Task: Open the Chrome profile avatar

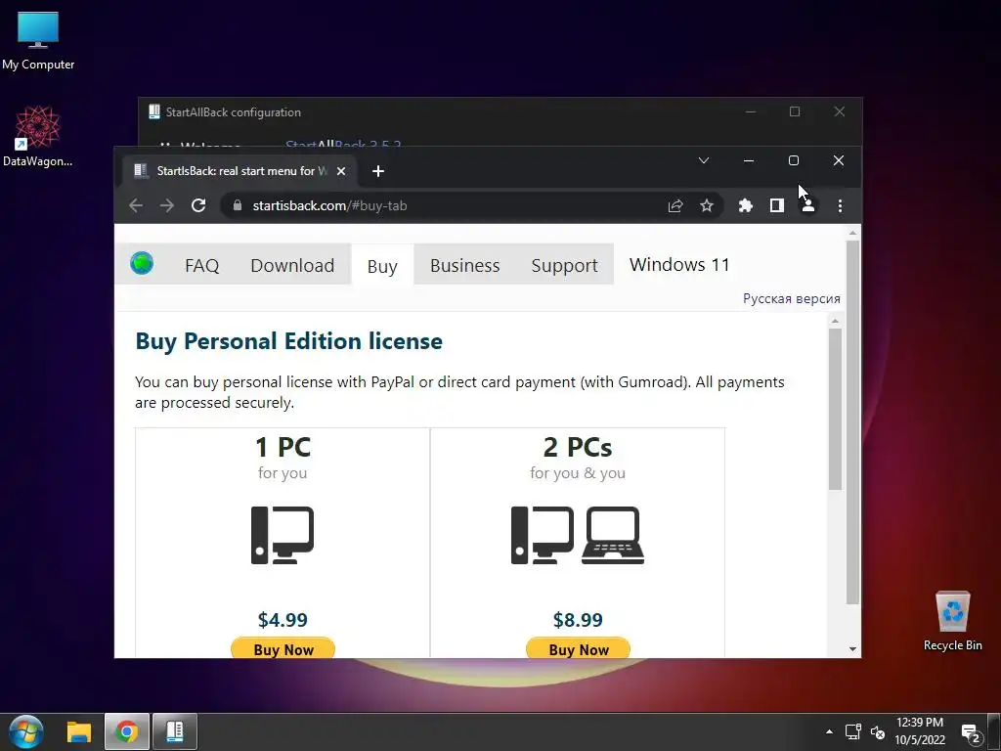Action: (808, 205)
